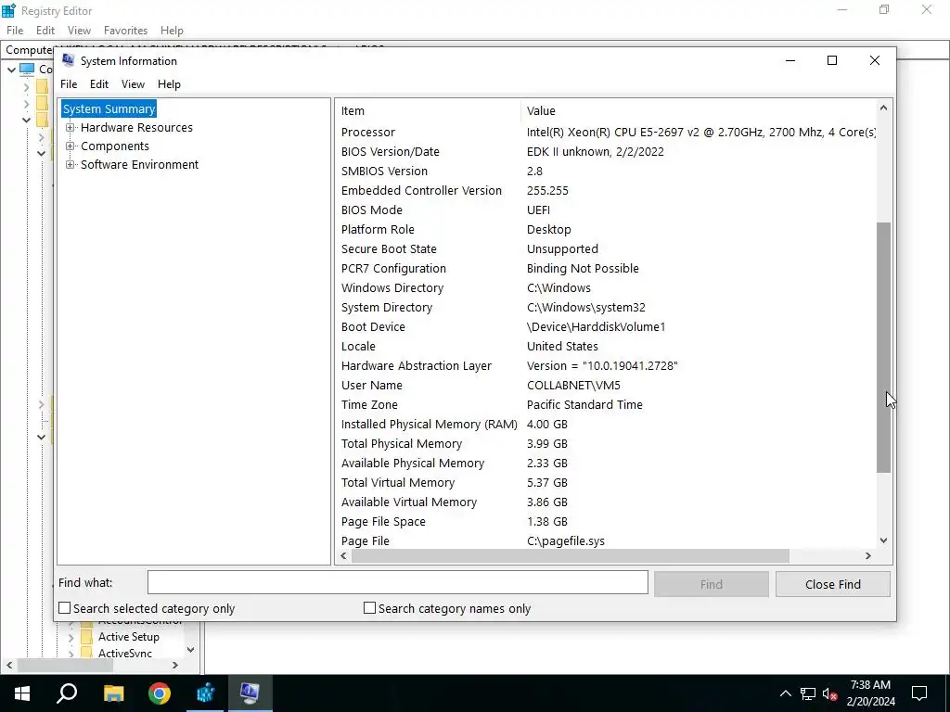Viewport: 950px width, 712px height.
Task: Click muted volume tray icon
Action: click(x=830, y=693)
